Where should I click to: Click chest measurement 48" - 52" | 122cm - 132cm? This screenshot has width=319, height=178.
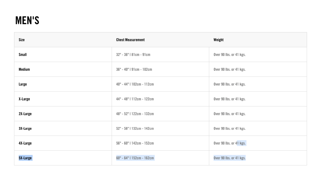point(135,114)
